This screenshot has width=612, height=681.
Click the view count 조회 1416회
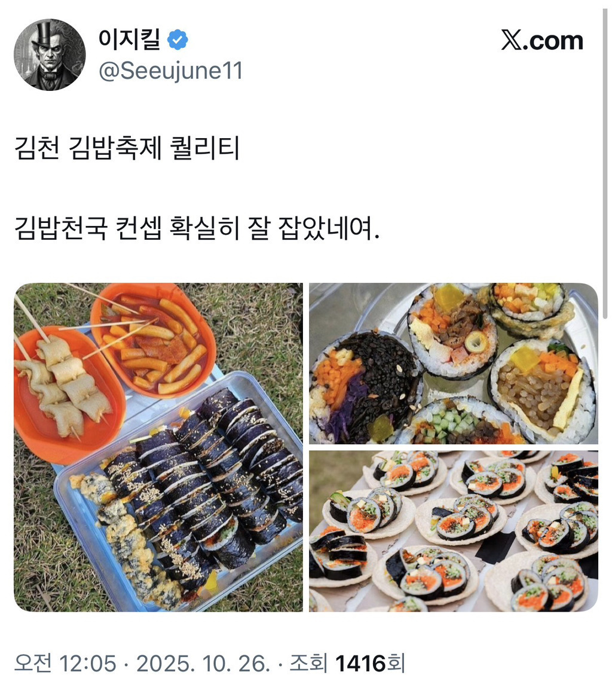(347, 663)
